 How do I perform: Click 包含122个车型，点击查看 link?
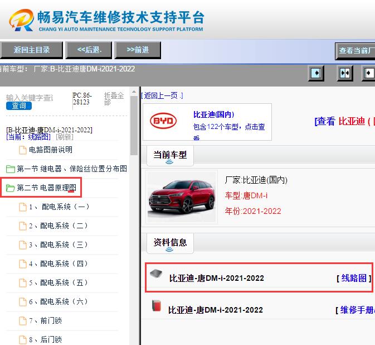(x=229, y=131)
